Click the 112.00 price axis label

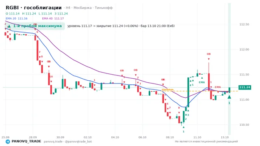[244, 49]
